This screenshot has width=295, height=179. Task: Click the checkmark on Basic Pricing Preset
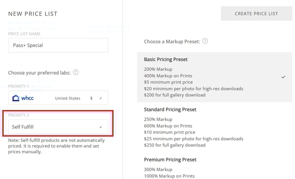click(283, 77)
